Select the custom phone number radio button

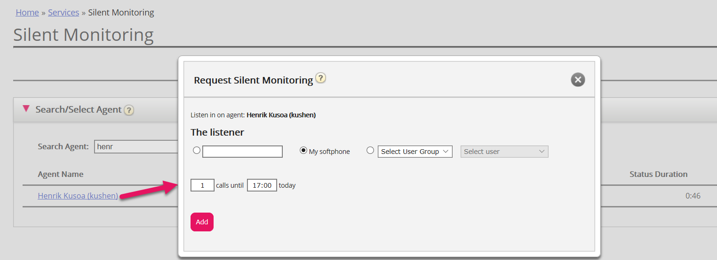[197, 151]
